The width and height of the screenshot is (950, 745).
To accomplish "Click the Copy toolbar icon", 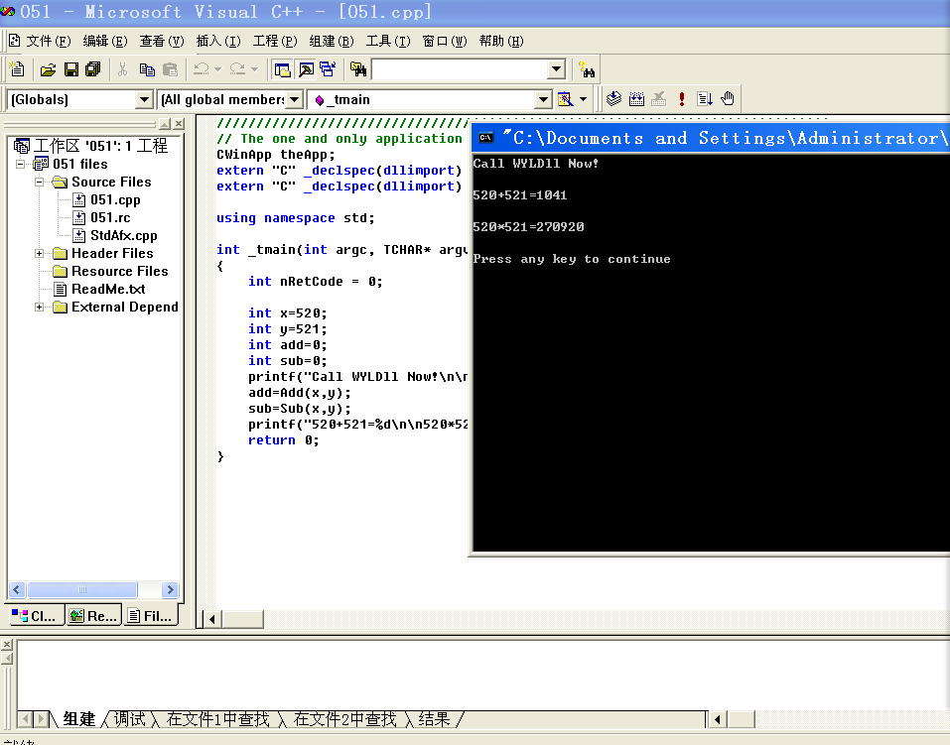I will click(x=147, y=69).
